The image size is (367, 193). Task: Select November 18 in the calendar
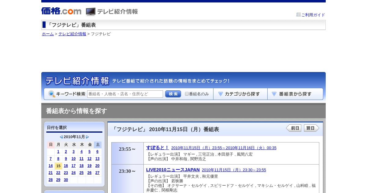pyautogui.click(x=81, y=166)
